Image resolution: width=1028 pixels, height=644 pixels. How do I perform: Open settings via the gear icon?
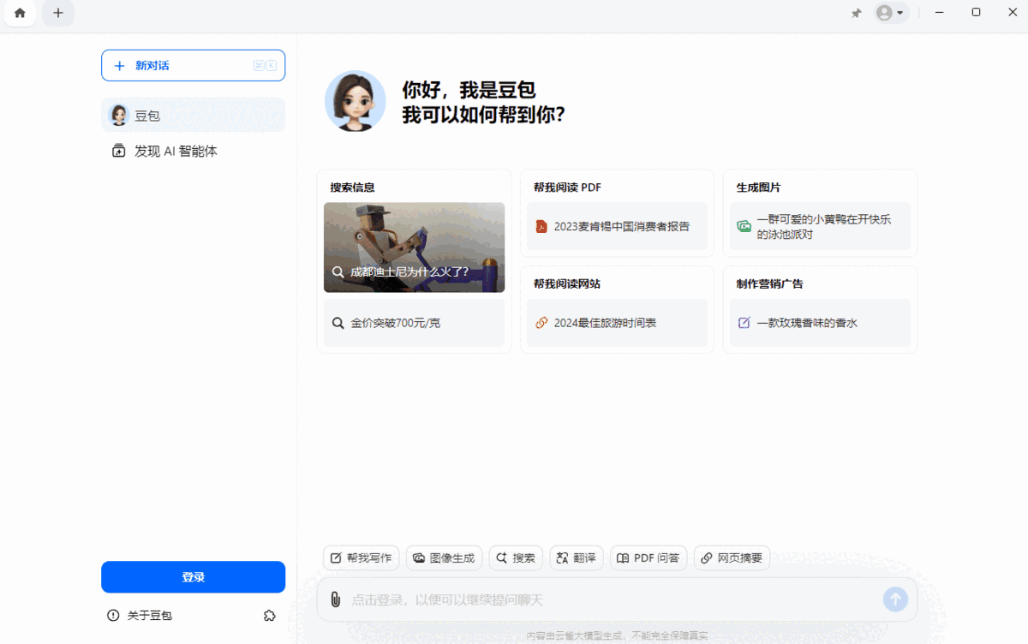(x=270, y=615)
